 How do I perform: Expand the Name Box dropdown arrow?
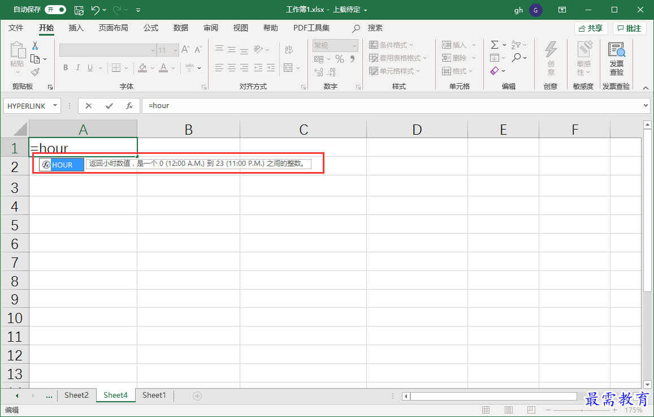pos(55,106)
